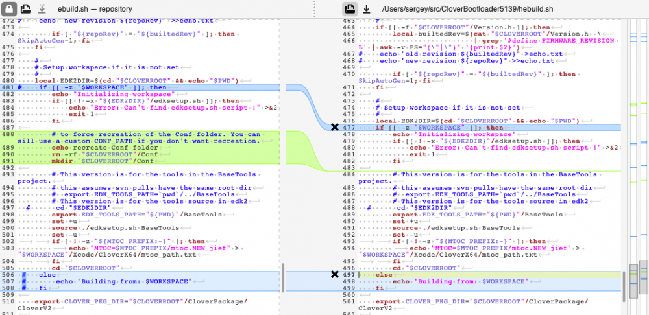649x315 pixels.
Task: Click left line 484 'Error: Can't find edksetup.sh' echo
Action: click(x=173, y=108)
